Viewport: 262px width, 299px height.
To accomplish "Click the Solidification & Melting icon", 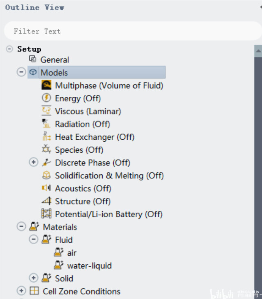I will coord(47,176).
